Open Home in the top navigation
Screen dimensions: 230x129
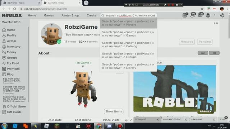(32, 15)
